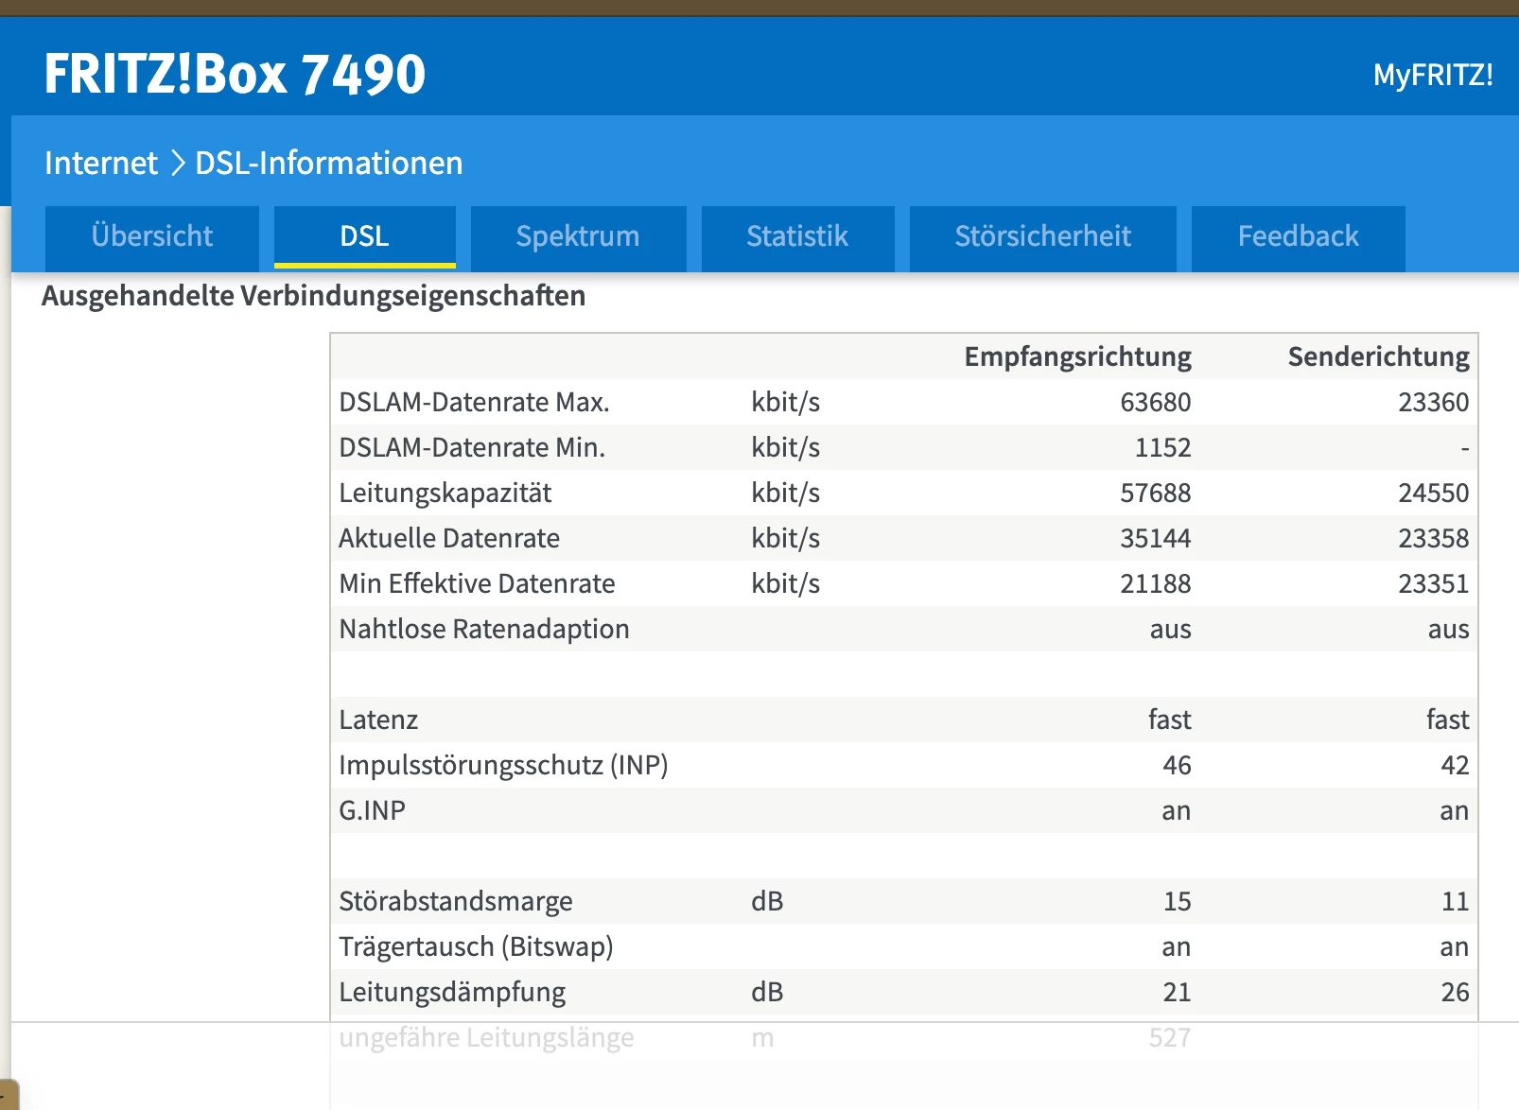
Task: Click the Leitungsdämpfung row label
Action: (452, 992)
